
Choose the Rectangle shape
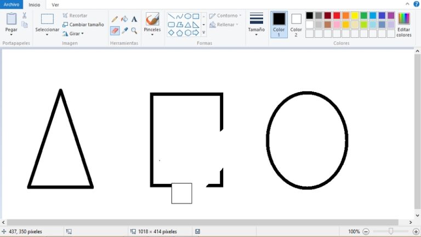point(196,16)
